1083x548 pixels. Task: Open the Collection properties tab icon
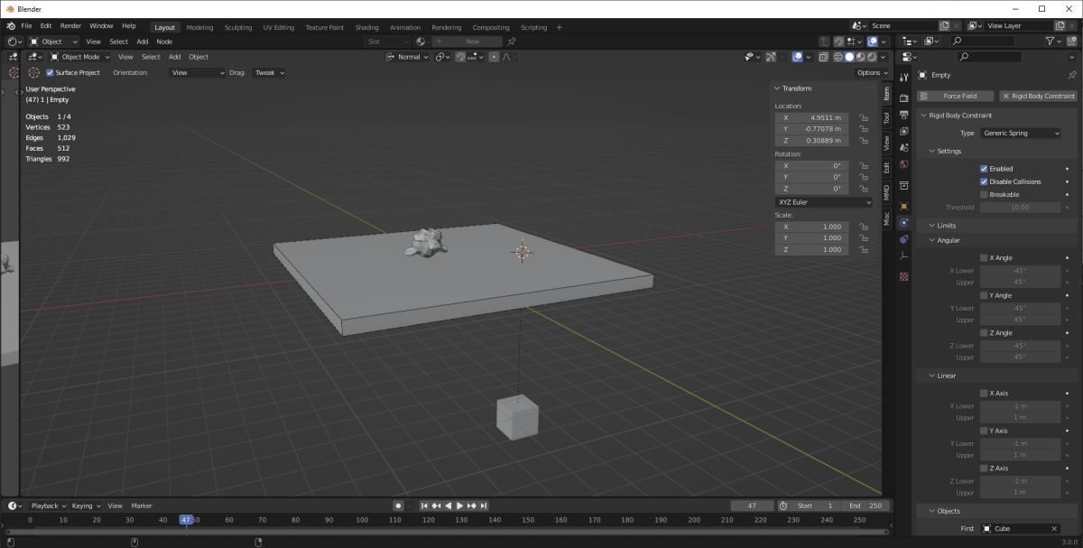click(x=903, y=187)
